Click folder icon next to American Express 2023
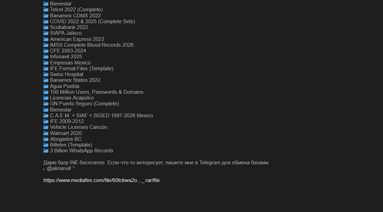The width and height of the screenshot is (383, 212). [46, 39]
